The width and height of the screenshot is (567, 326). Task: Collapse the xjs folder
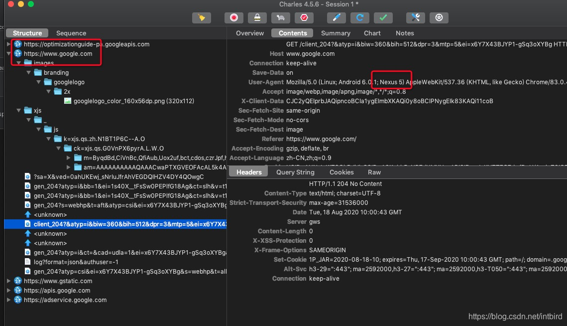tap(19, 110)
